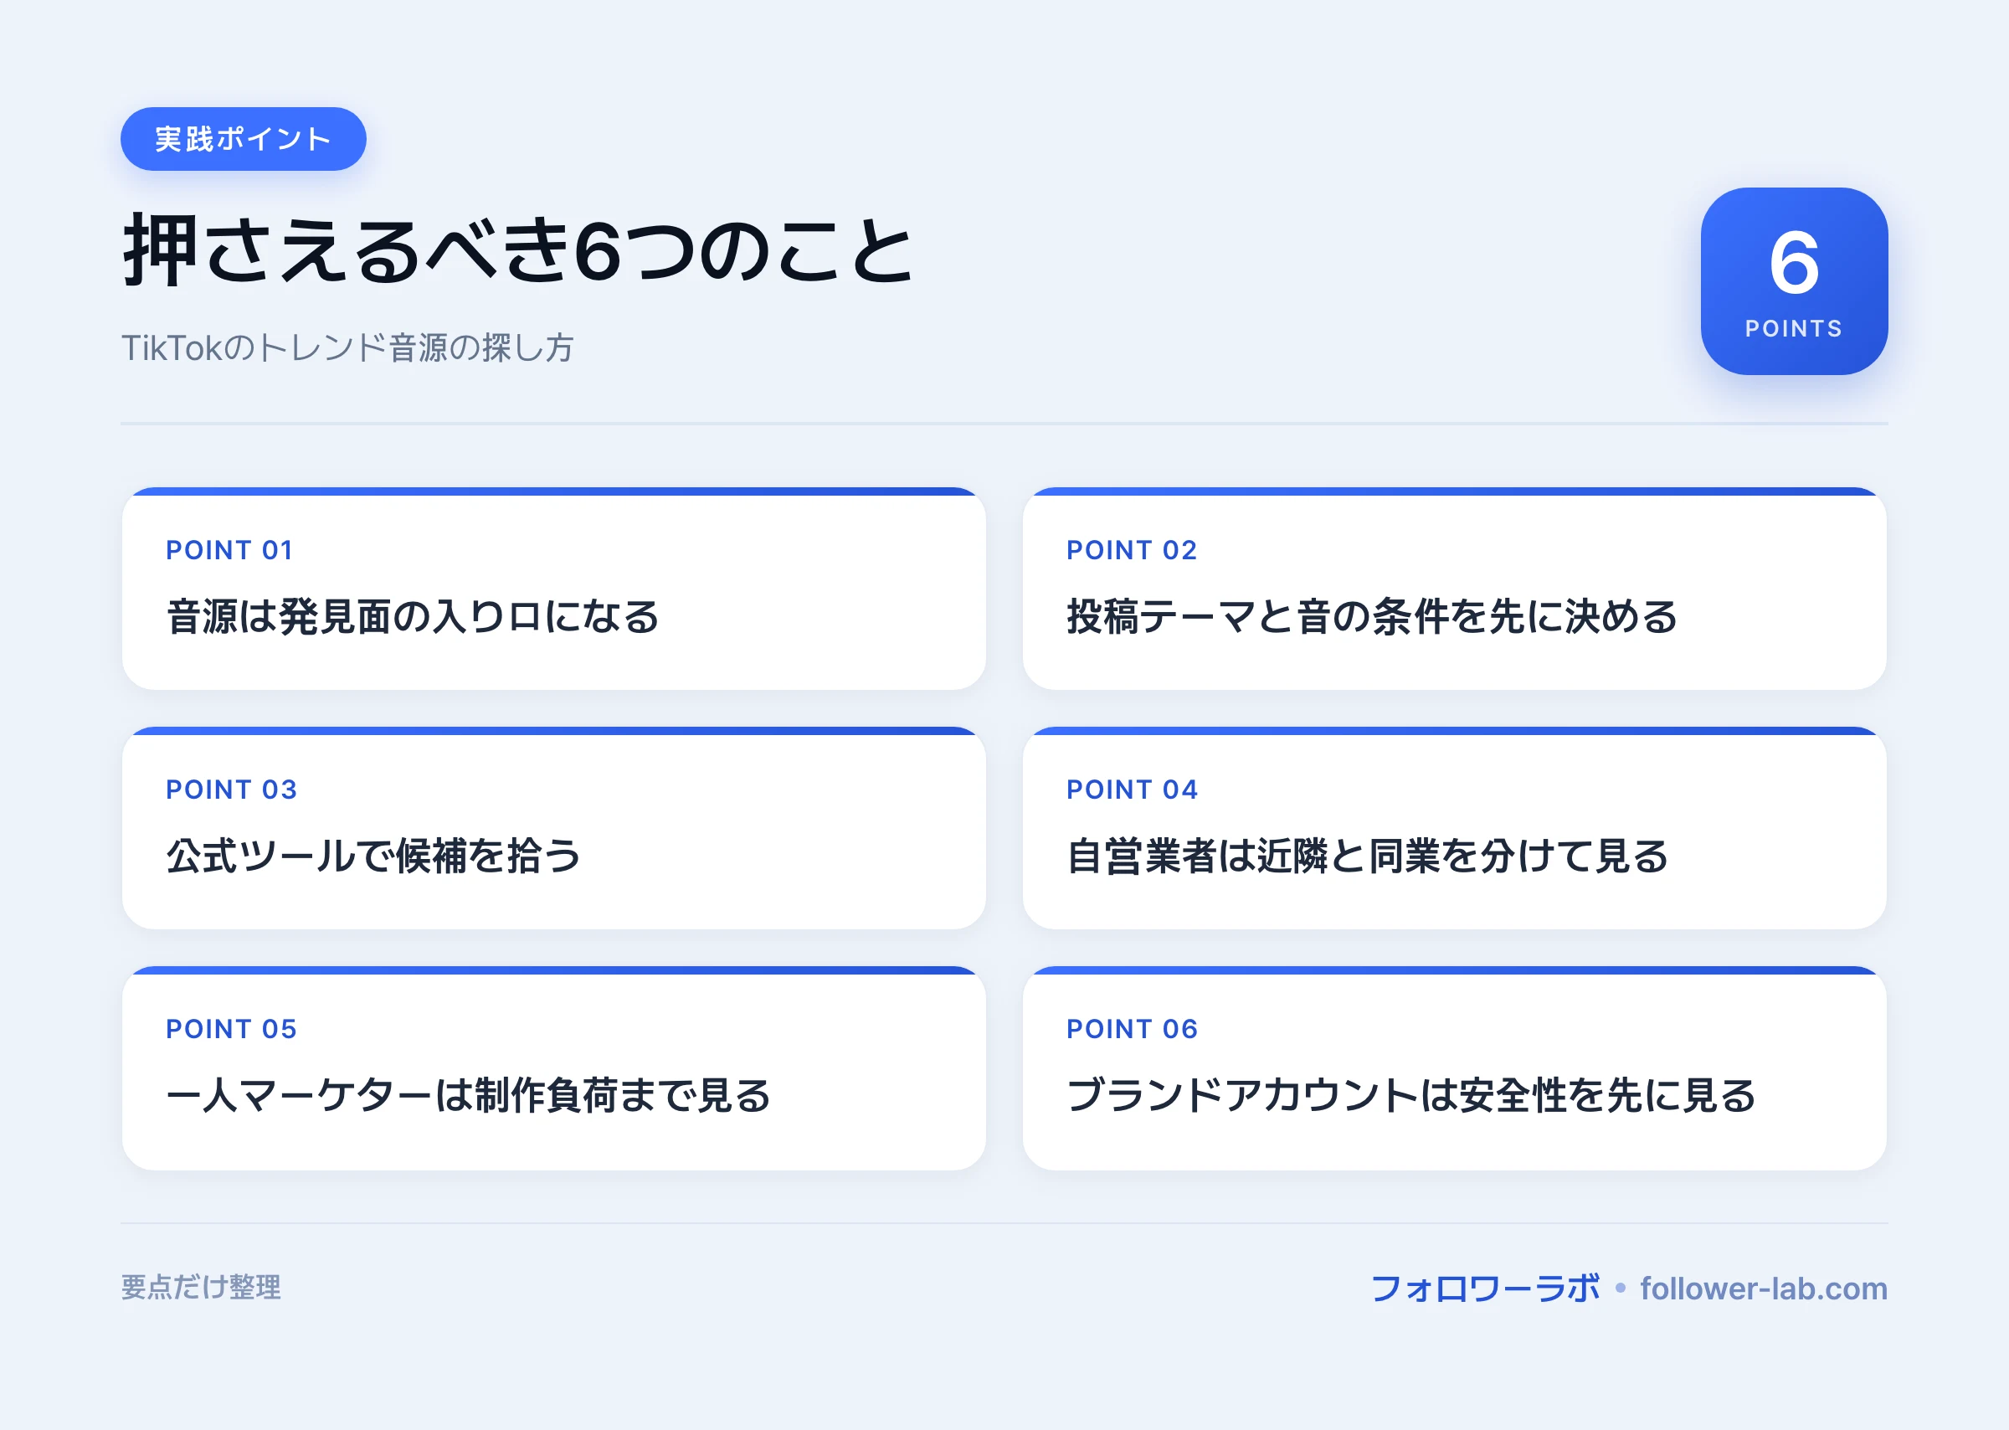Click the POINT 05 label

pyautogui.click(x=232, y=1029)
